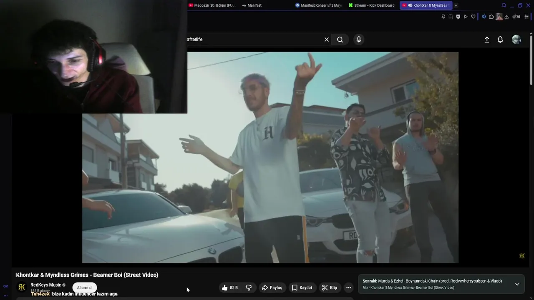The height and width of the screenshot is (300, 534).
Task: Click the send-to-flow arrow icon
Action: (x=466, y=17)
